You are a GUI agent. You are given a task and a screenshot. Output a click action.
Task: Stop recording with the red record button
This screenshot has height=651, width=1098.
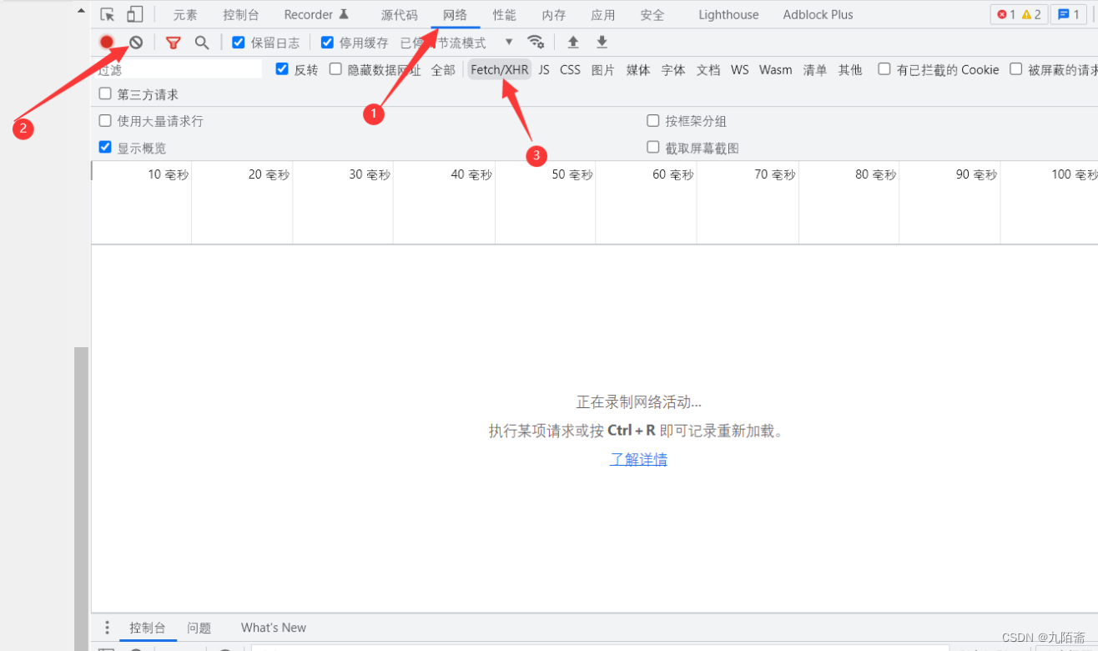(107, 43)
